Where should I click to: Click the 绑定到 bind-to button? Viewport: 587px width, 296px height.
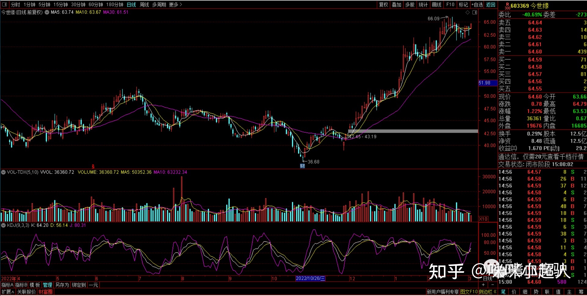click(x=79, y=285)
